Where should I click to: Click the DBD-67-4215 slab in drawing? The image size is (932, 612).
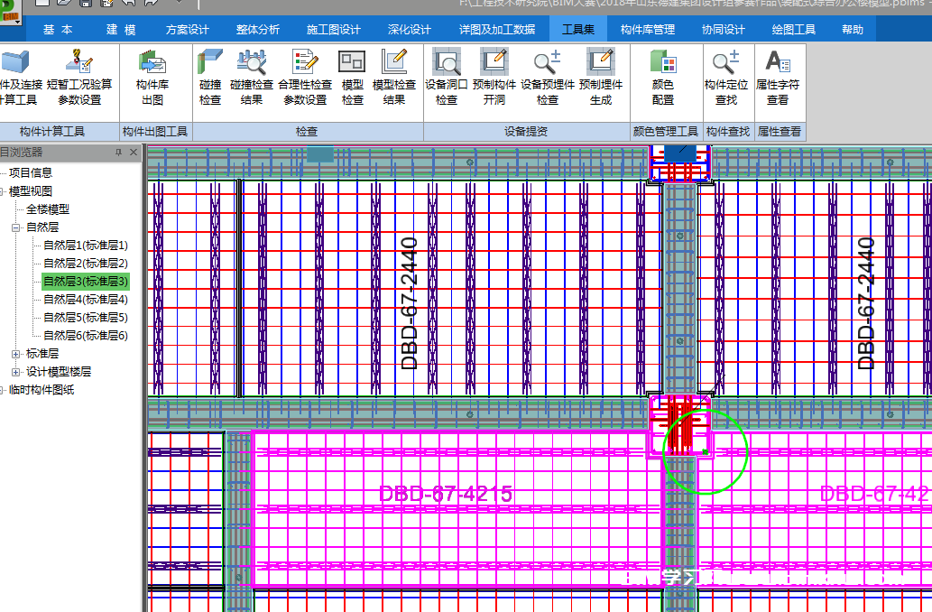446,495
